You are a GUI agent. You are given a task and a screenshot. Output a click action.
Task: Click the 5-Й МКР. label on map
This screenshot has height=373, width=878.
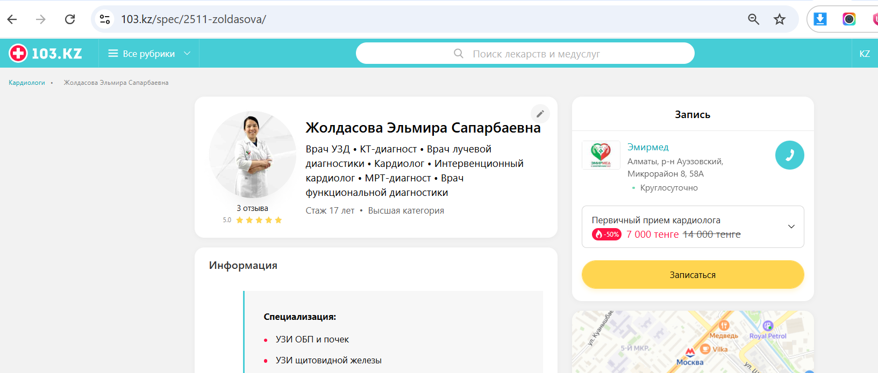point(635,348)
